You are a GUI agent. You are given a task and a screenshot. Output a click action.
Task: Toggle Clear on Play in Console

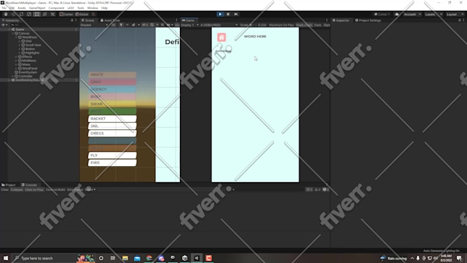(x=34, y=190)
